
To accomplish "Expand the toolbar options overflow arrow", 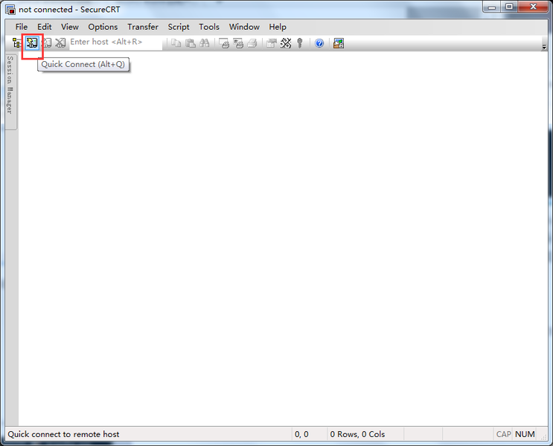I will click(x=544, y=46).
